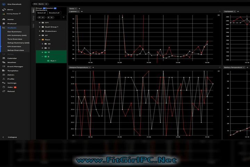Image resolution: width=250 pixels, height=167 pixels.
Task: Click the Deselect all button
Action: (x=54, y=13)
